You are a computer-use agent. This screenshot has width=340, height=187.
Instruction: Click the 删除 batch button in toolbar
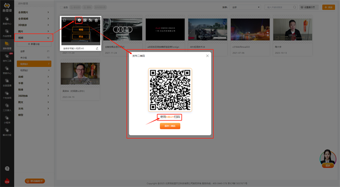tap(87, 7)
